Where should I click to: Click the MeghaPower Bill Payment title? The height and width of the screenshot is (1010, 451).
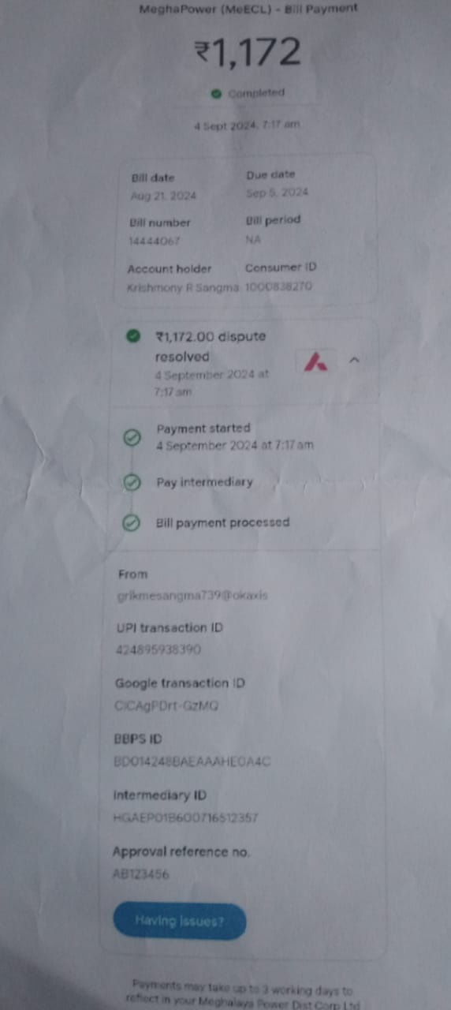click(x=248, y=9)
